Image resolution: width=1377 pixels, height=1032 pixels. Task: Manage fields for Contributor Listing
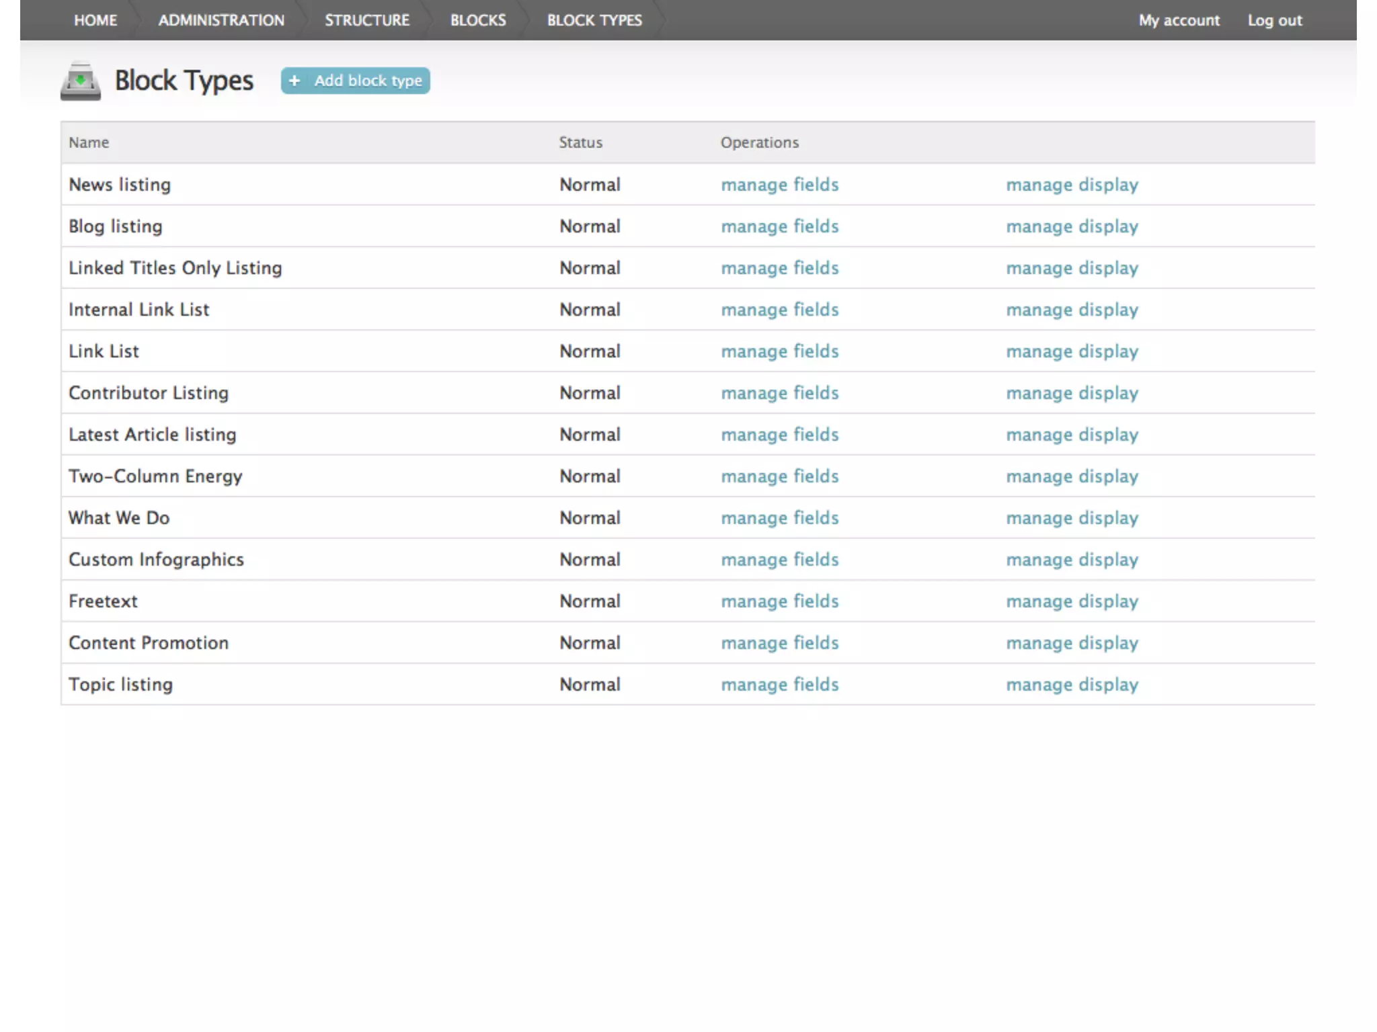[x=780, y=393]
